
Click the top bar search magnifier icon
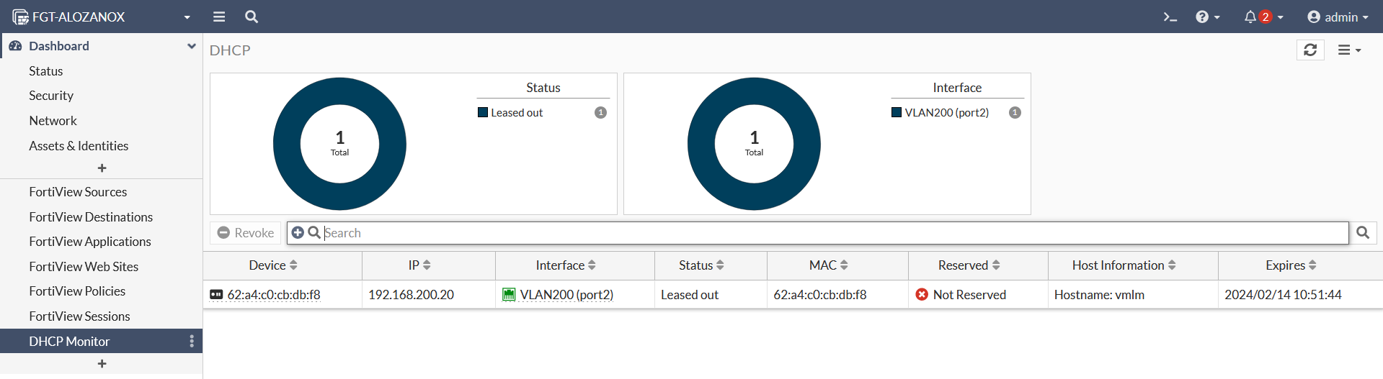coord(252,17)
